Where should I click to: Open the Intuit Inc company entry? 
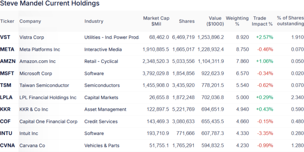point(29,133)
